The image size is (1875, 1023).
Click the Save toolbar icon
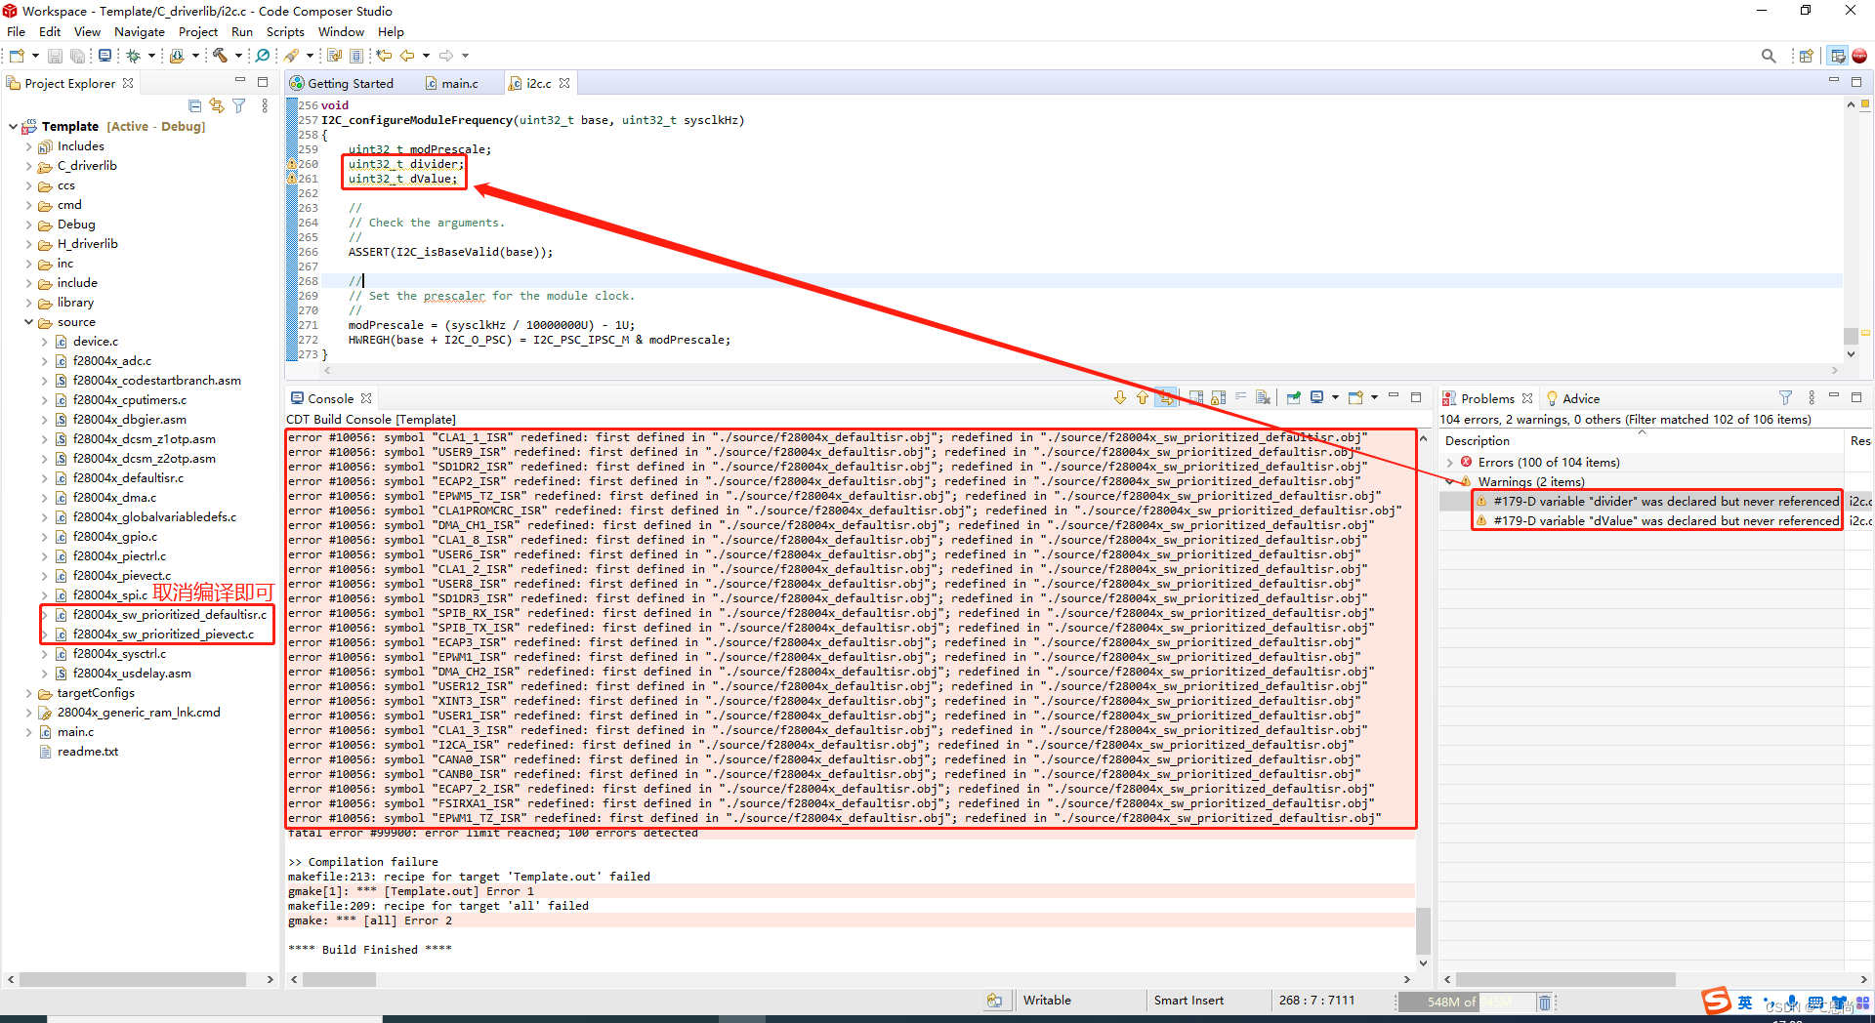pos(56,56)
